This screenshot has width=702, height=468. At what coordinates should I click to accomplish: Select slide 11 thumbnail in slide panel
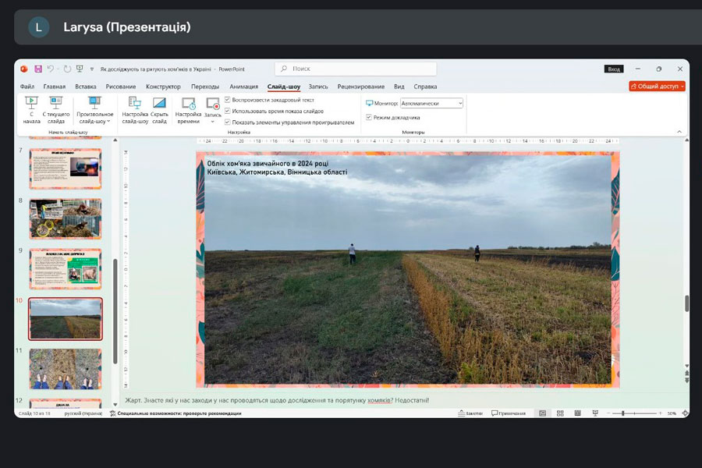click(x=66, y=368)
